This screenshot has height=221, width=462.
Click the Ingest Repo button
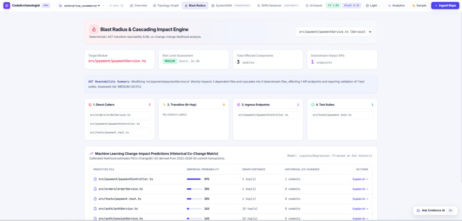pos(445,6)
